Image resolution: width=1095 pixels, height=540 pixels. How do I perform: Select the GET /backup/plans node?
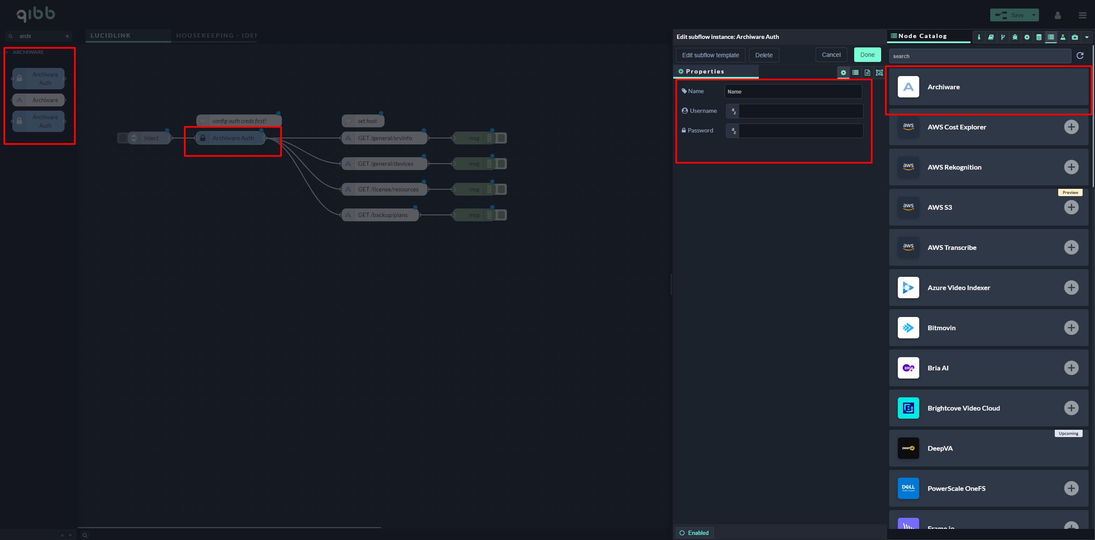[380, 215]
